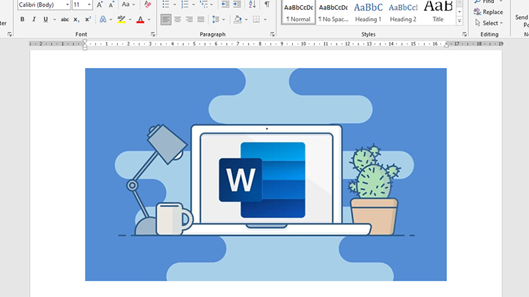Open the Select dropdown in Editing
The image size is (529, 297).
[x=489, y=23]
